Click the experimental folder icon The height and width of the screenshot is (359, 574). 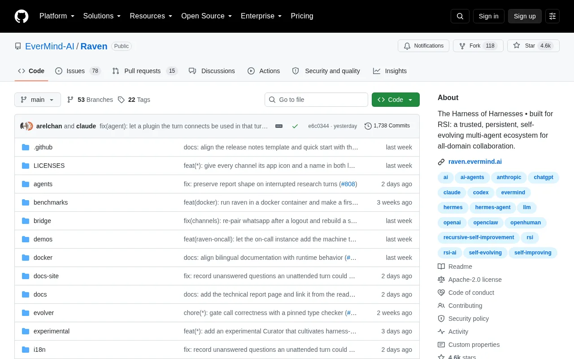tap(26, 331)
